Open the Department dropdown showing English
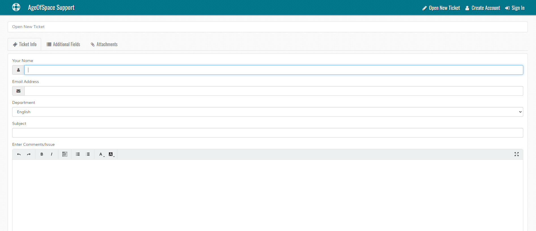This screenshot has width=536, height=231. coord(268,112)
